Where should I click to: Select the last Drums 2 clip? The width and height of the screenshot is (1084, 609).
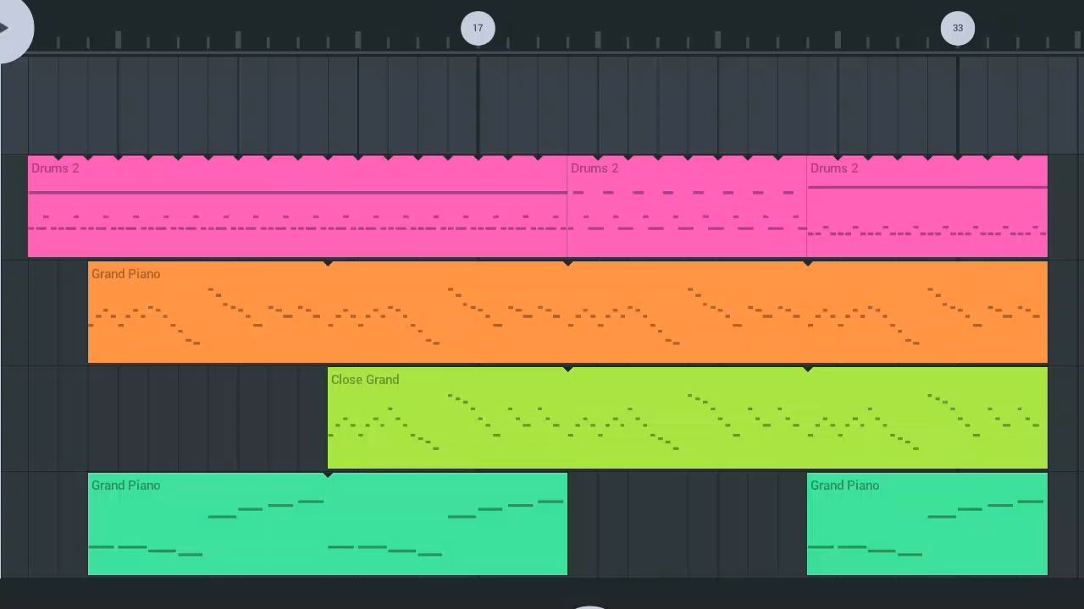click(927, 206)
